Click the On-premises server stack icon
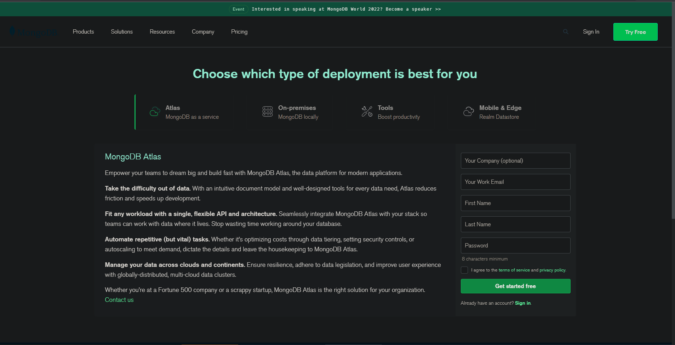Screen dimensions: 675x345 [268, 112]
